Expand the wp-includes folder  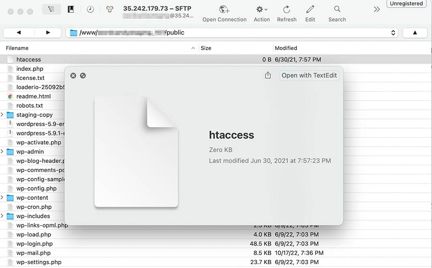pyautogui.click(x=2, y=216)
